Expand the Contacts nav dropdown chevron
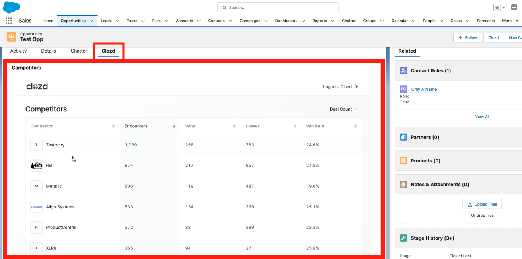This screenshot has width=522, height=259. [x=230, y=21]
